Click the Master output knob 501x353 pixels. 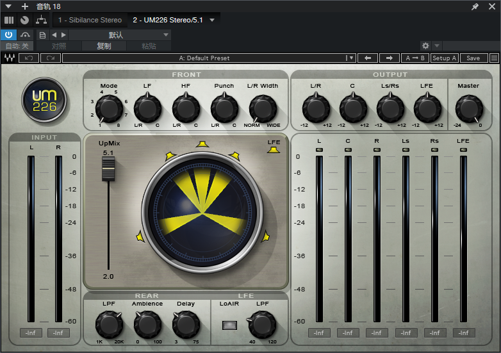[x=469, y=108]
